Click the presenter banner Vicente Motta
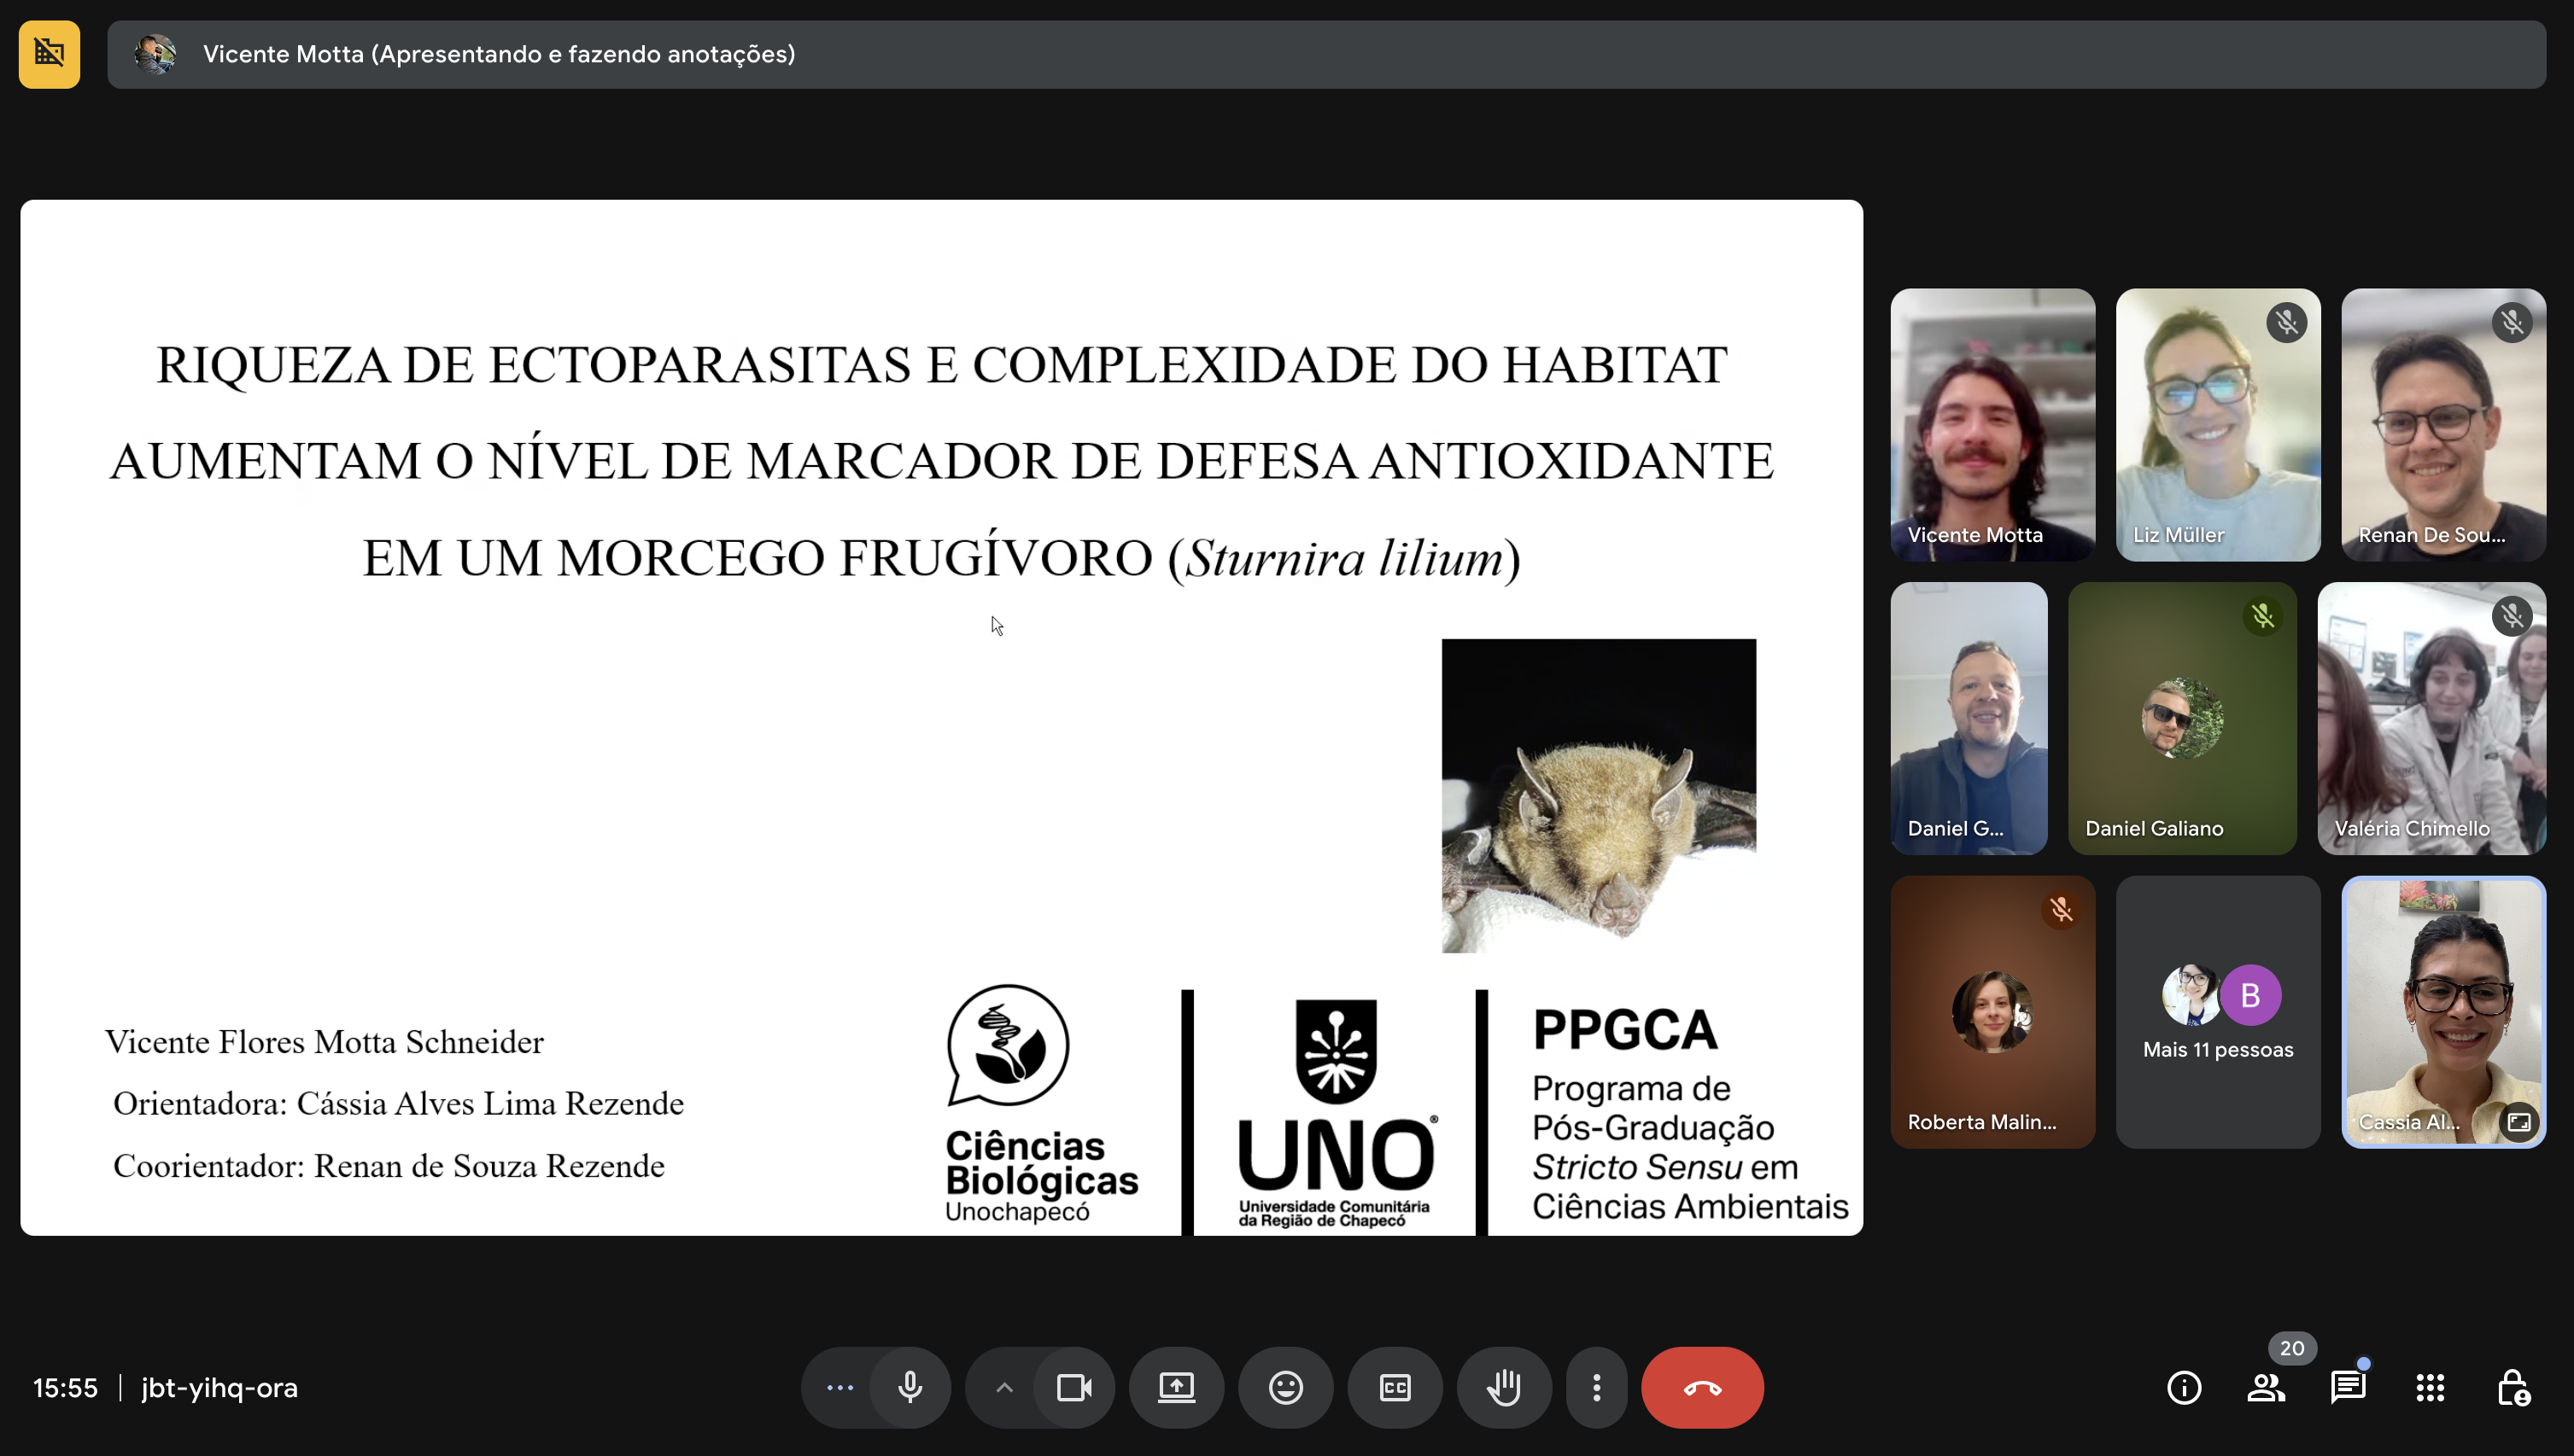Screen dimensions: 2574x1456 tap(498, 54)
